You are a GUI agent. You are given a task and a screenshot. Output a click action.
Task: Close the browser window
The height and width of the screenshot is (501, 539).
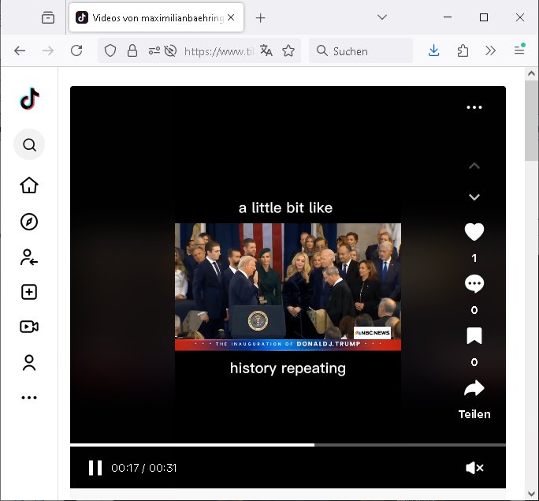click(x=520, y=17)
